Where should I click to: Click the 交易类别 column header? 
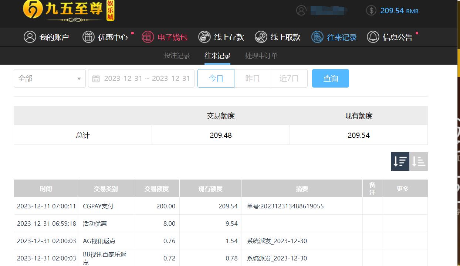(106, 189)
